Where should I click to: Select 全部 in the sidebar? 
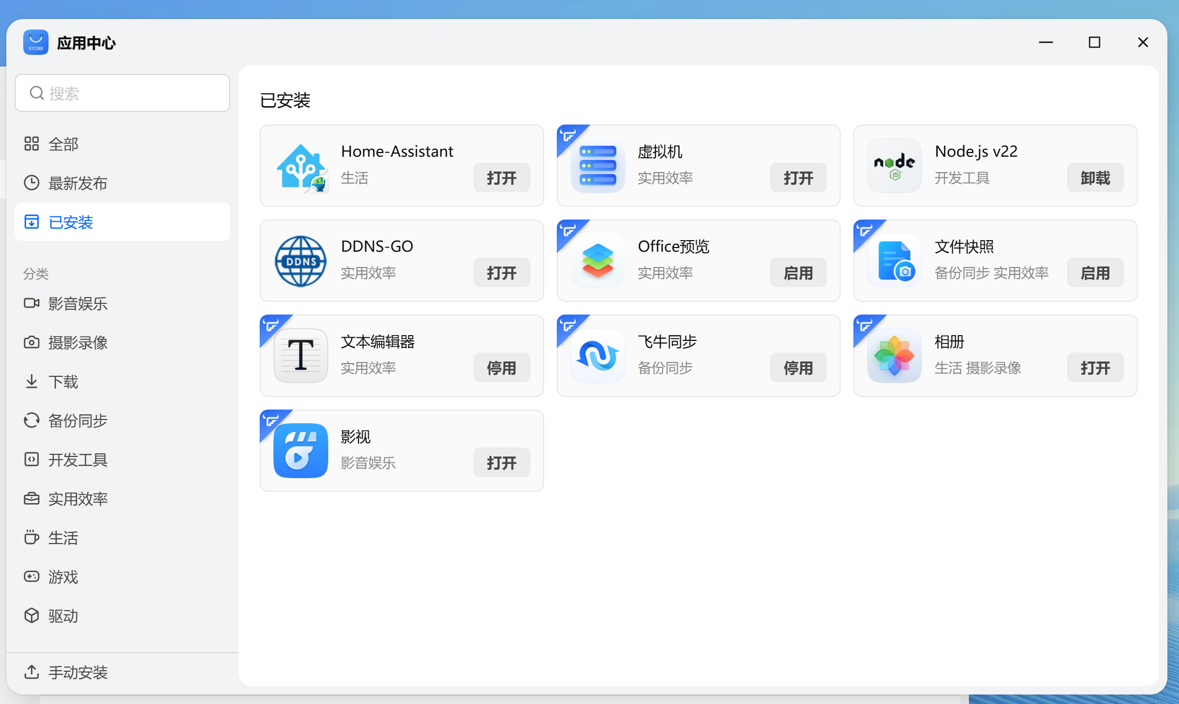(63, 144)
